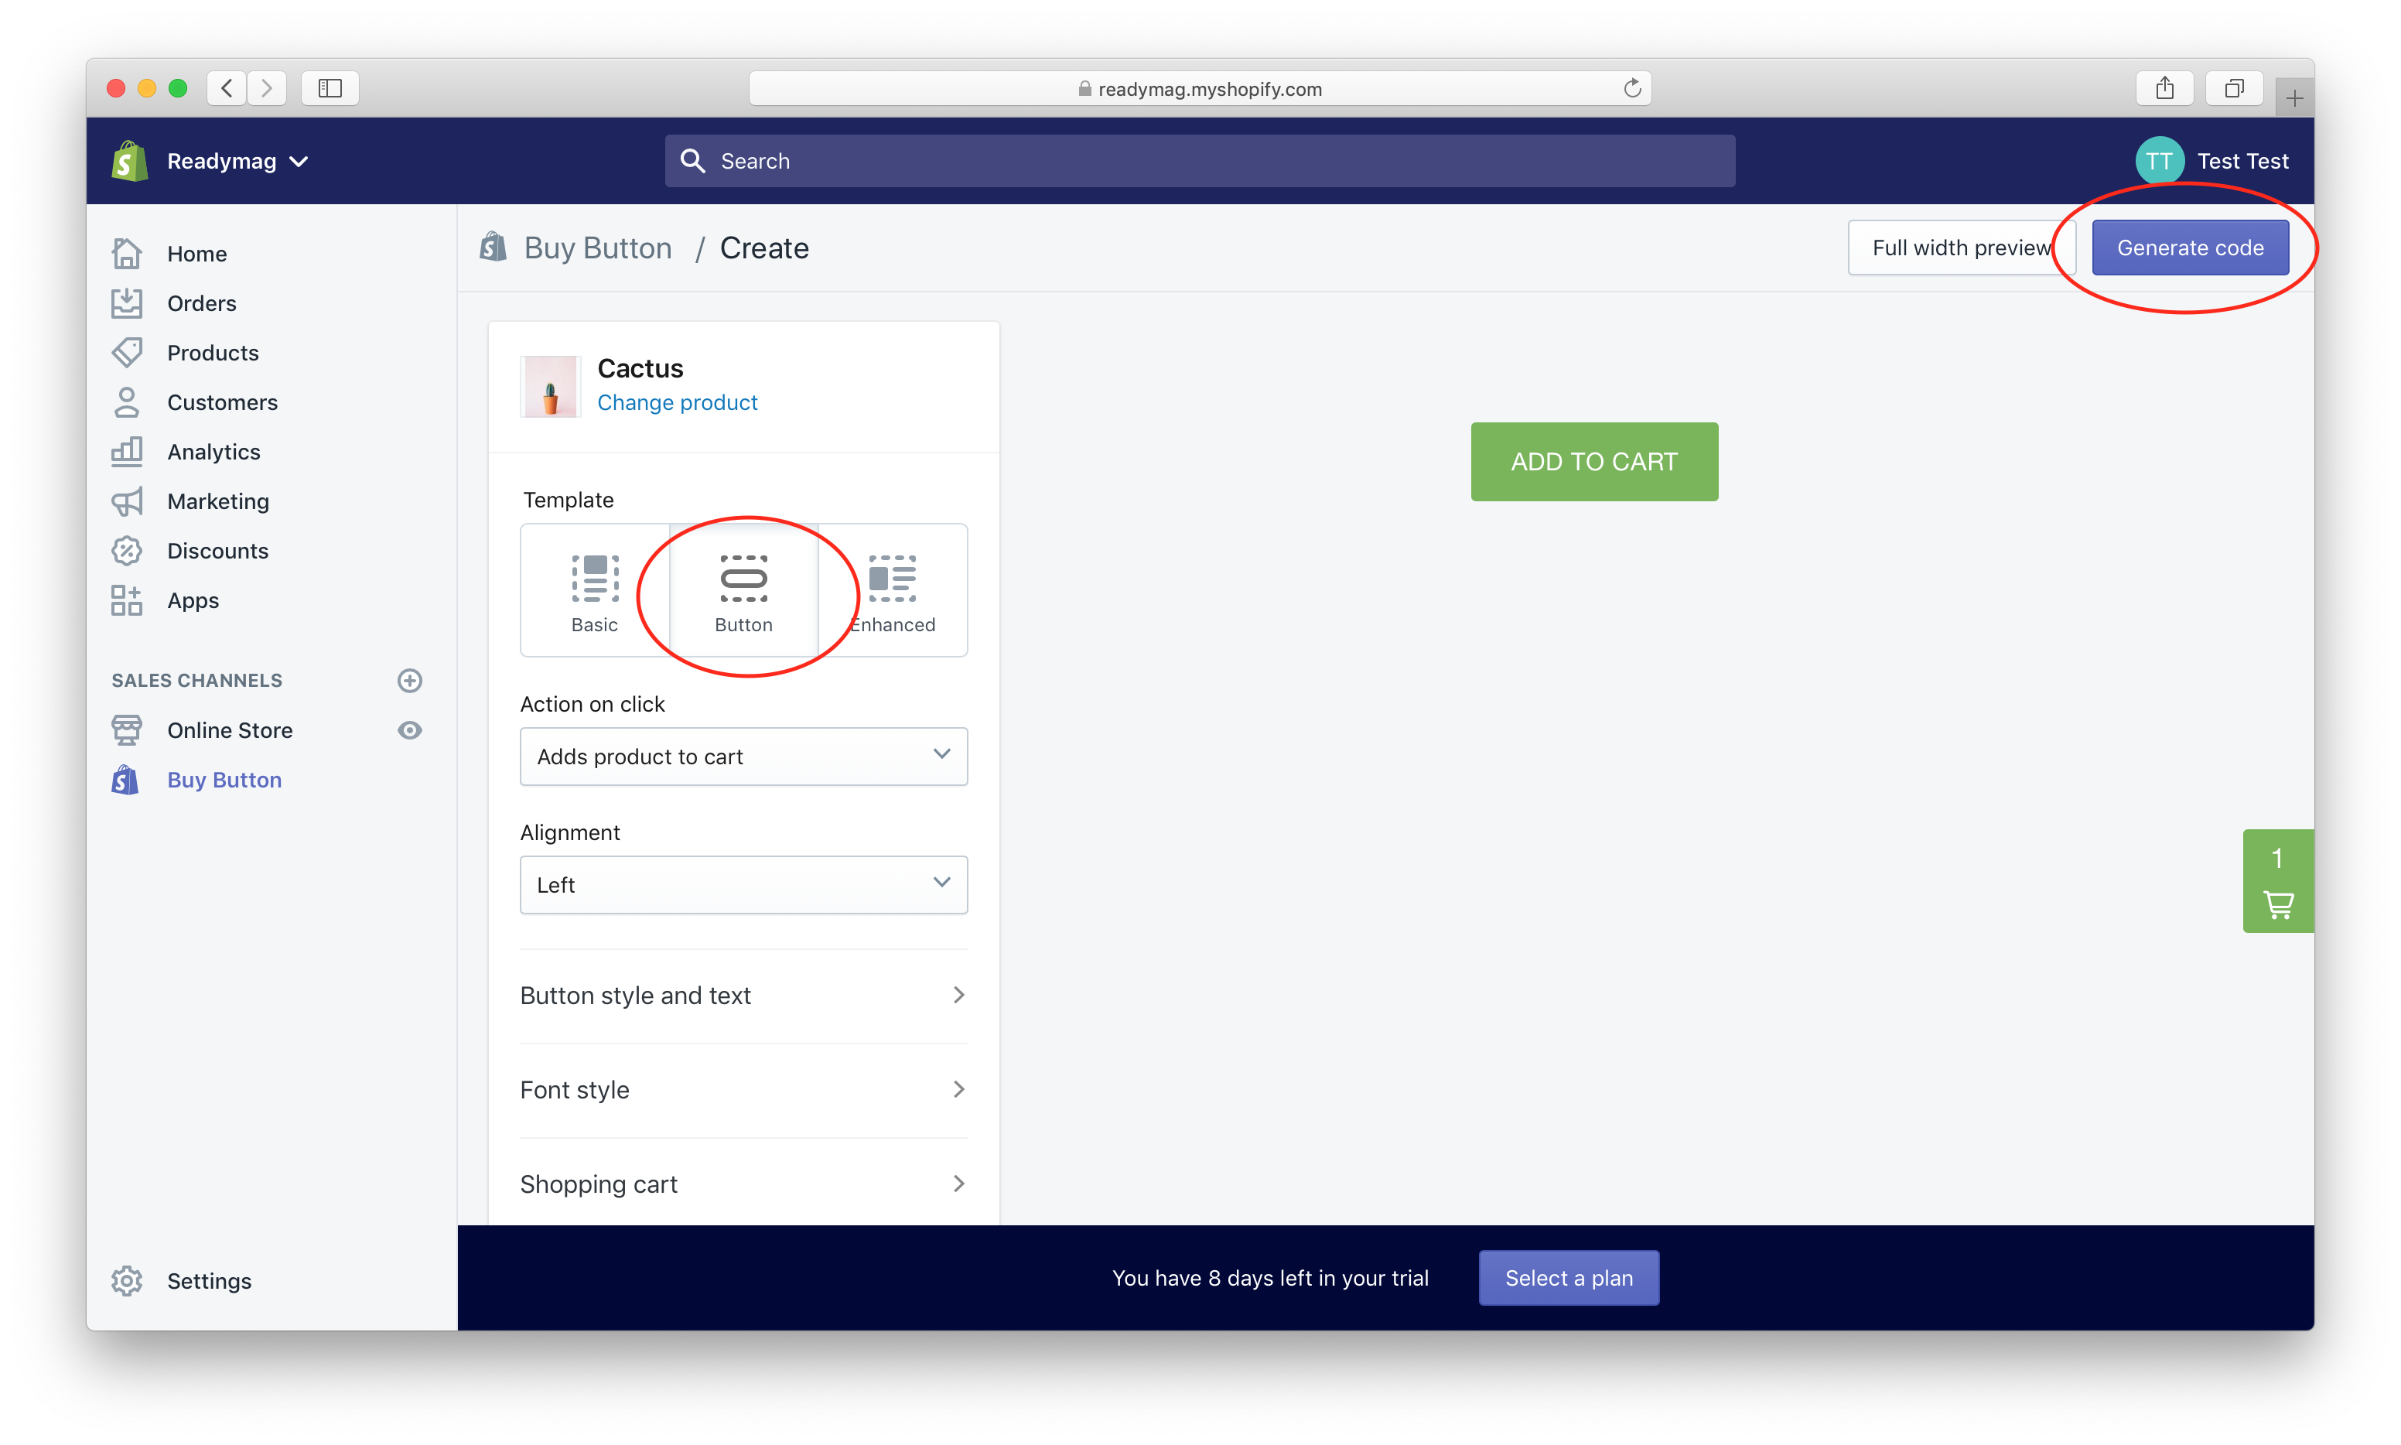Open the floating shopping cart icon

(x=2278, y=880)
